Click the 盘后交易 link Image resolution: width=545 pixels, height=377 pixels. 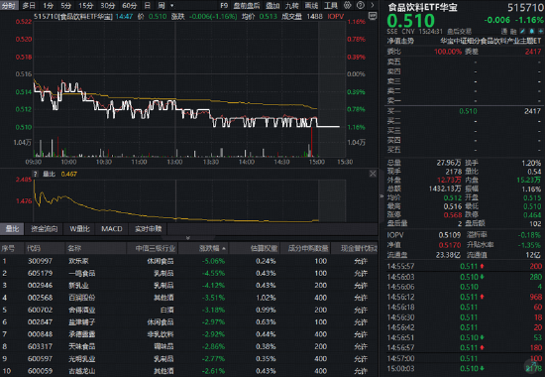[x=459, y=32]
